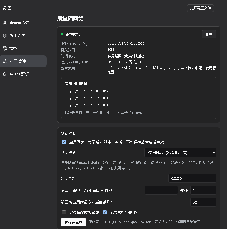Click the Agent presets icon
Image resolution: width=227 pixels, height=229 pixels.
(5, 74)
